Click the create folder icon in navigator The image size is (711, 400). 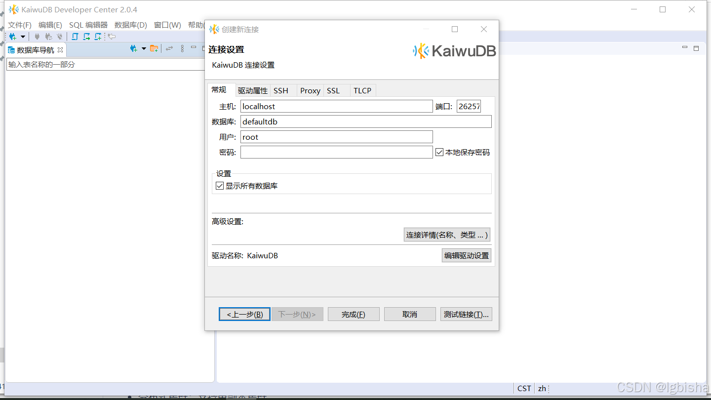pos(154,48)
